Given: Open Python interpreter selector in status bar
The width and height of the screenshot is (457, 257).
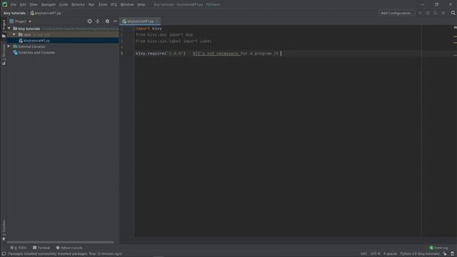Looking at the screenshot, I should [x=420, y=254].
